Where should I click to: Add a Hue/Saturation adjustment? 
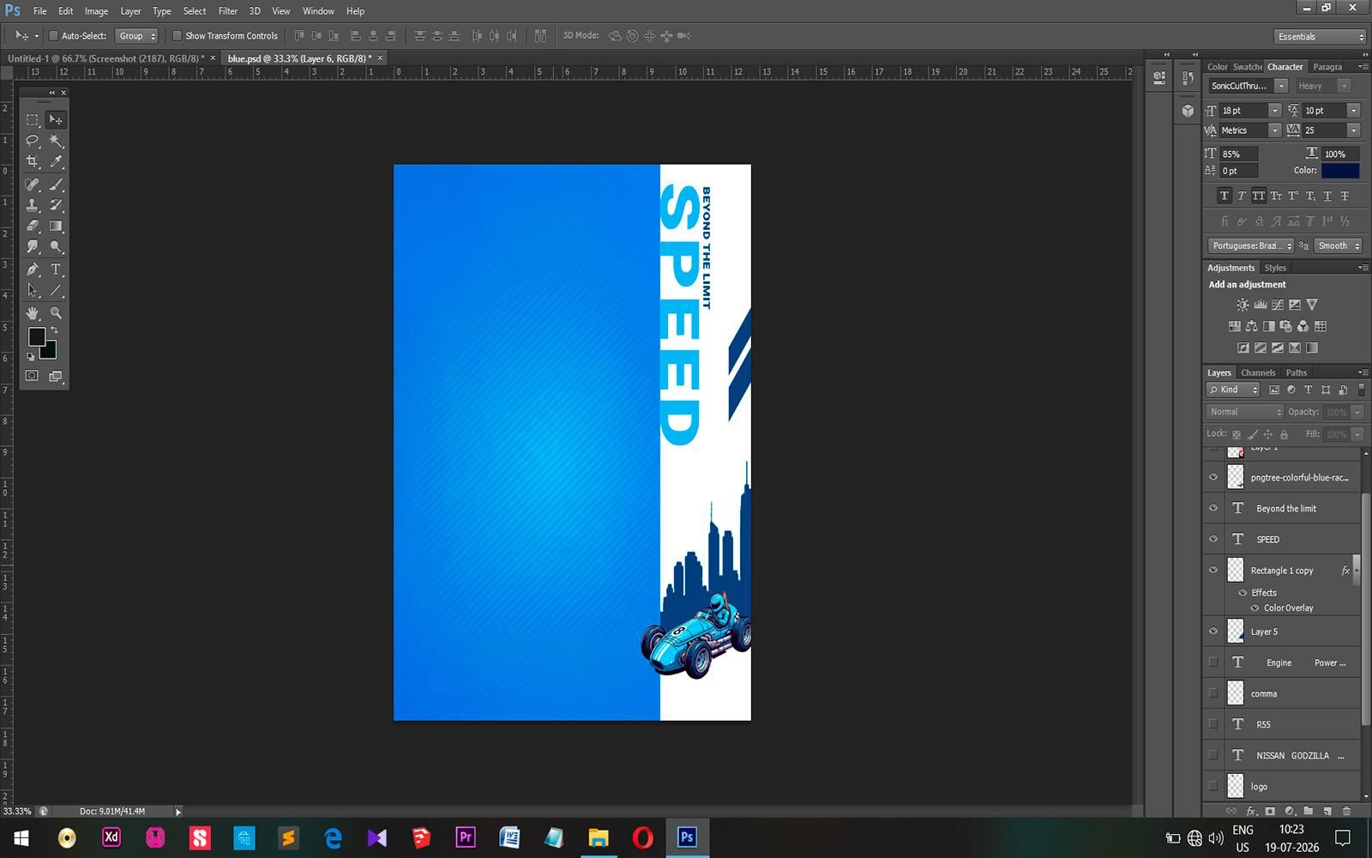pos(1234,326)
